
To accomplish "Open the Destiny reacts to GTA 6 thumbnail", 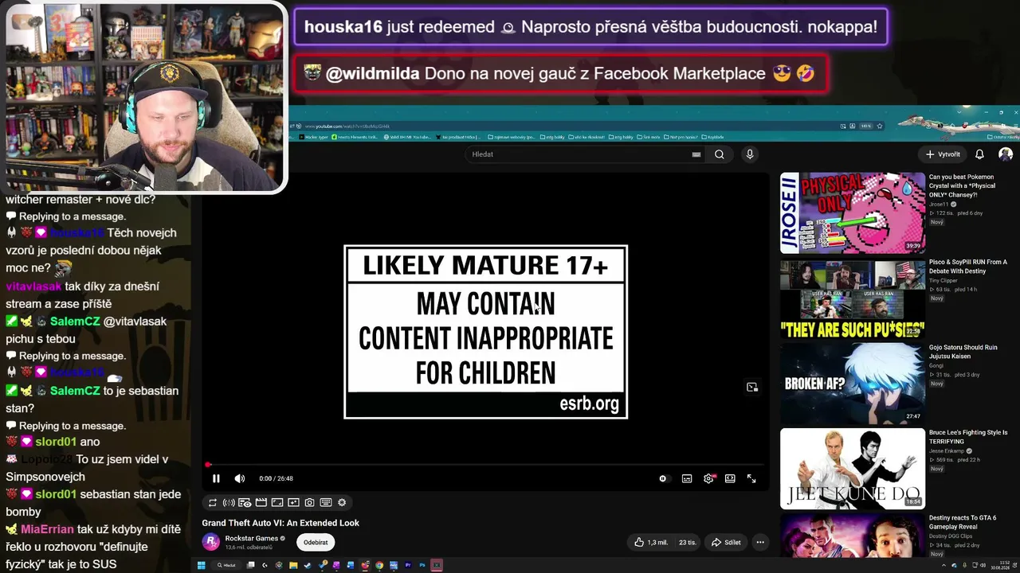I will tap(853, 535).
